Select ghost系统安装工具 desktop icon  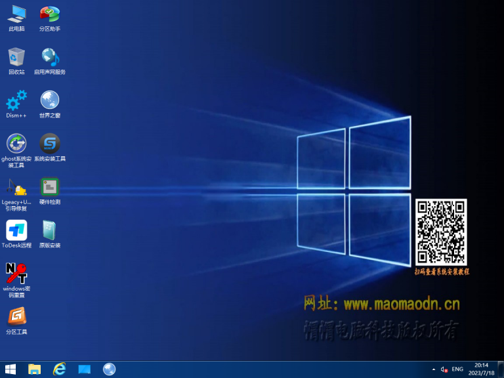click(x=16, y=150)
